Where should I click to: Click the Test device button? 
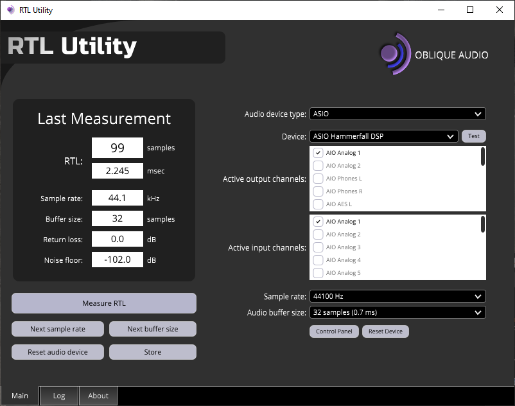pyautogui.click(x=474, y=136)
